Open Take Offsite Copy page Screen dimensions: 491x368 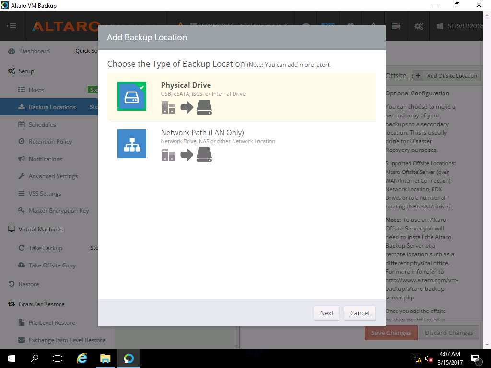52,265
